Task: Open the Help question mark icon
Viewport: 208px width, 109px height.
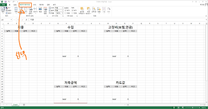Action: (193, 2)
